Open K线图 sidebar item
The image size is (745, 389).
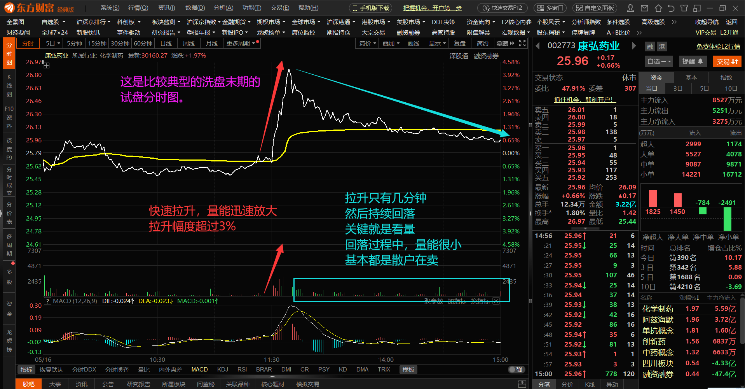[x=9, y=86]
